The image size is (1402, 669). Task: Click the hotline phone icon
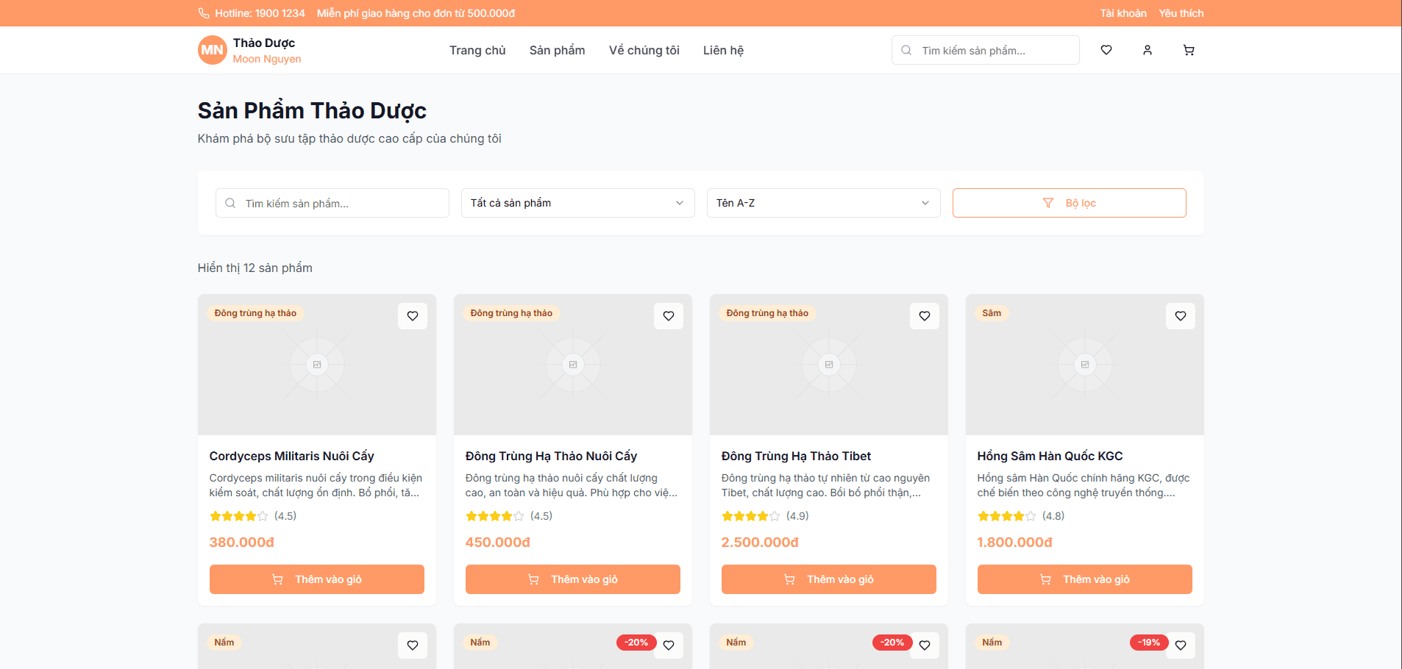[x=204, y=13]
